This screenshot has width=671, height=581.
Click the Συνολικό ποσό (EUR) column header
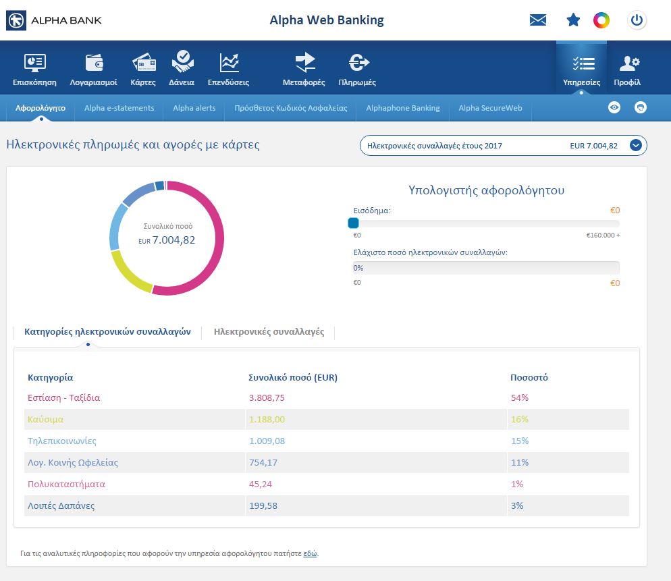(x=293, y=377)
